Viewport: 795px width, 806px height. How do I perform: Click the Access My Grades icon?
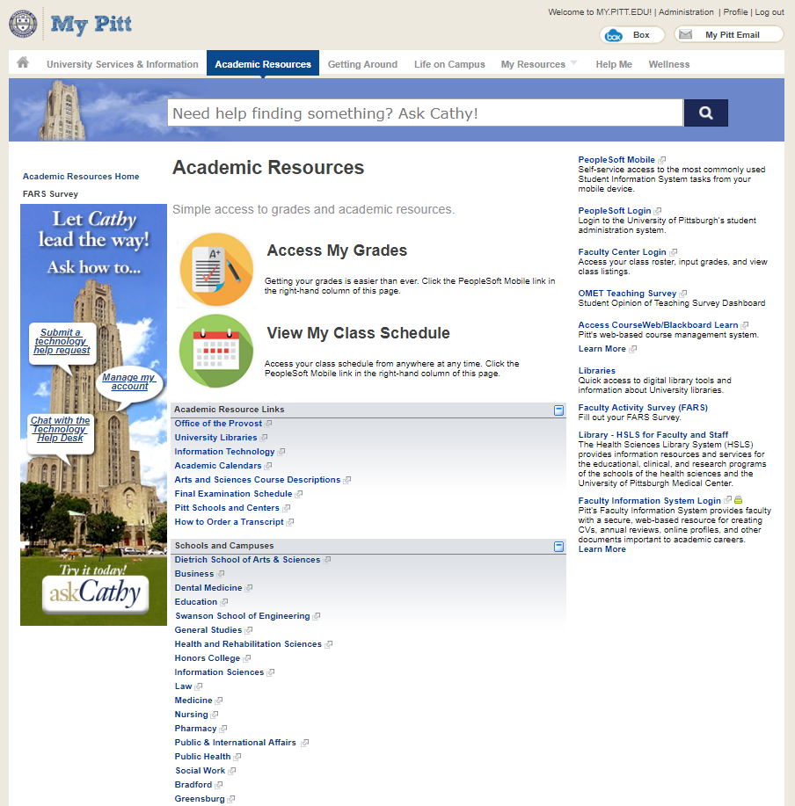click(216, 269)
